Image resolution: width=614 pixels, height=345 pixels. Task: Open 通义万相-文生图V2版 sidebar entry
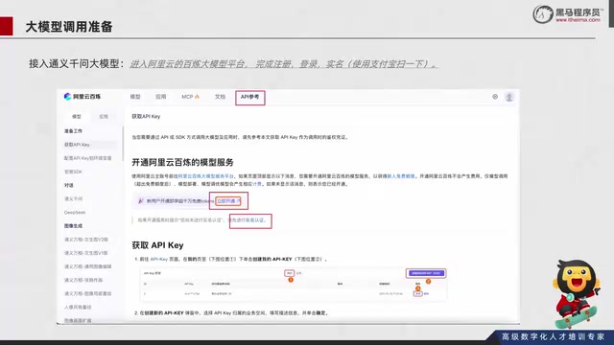[x=86, y=240]
